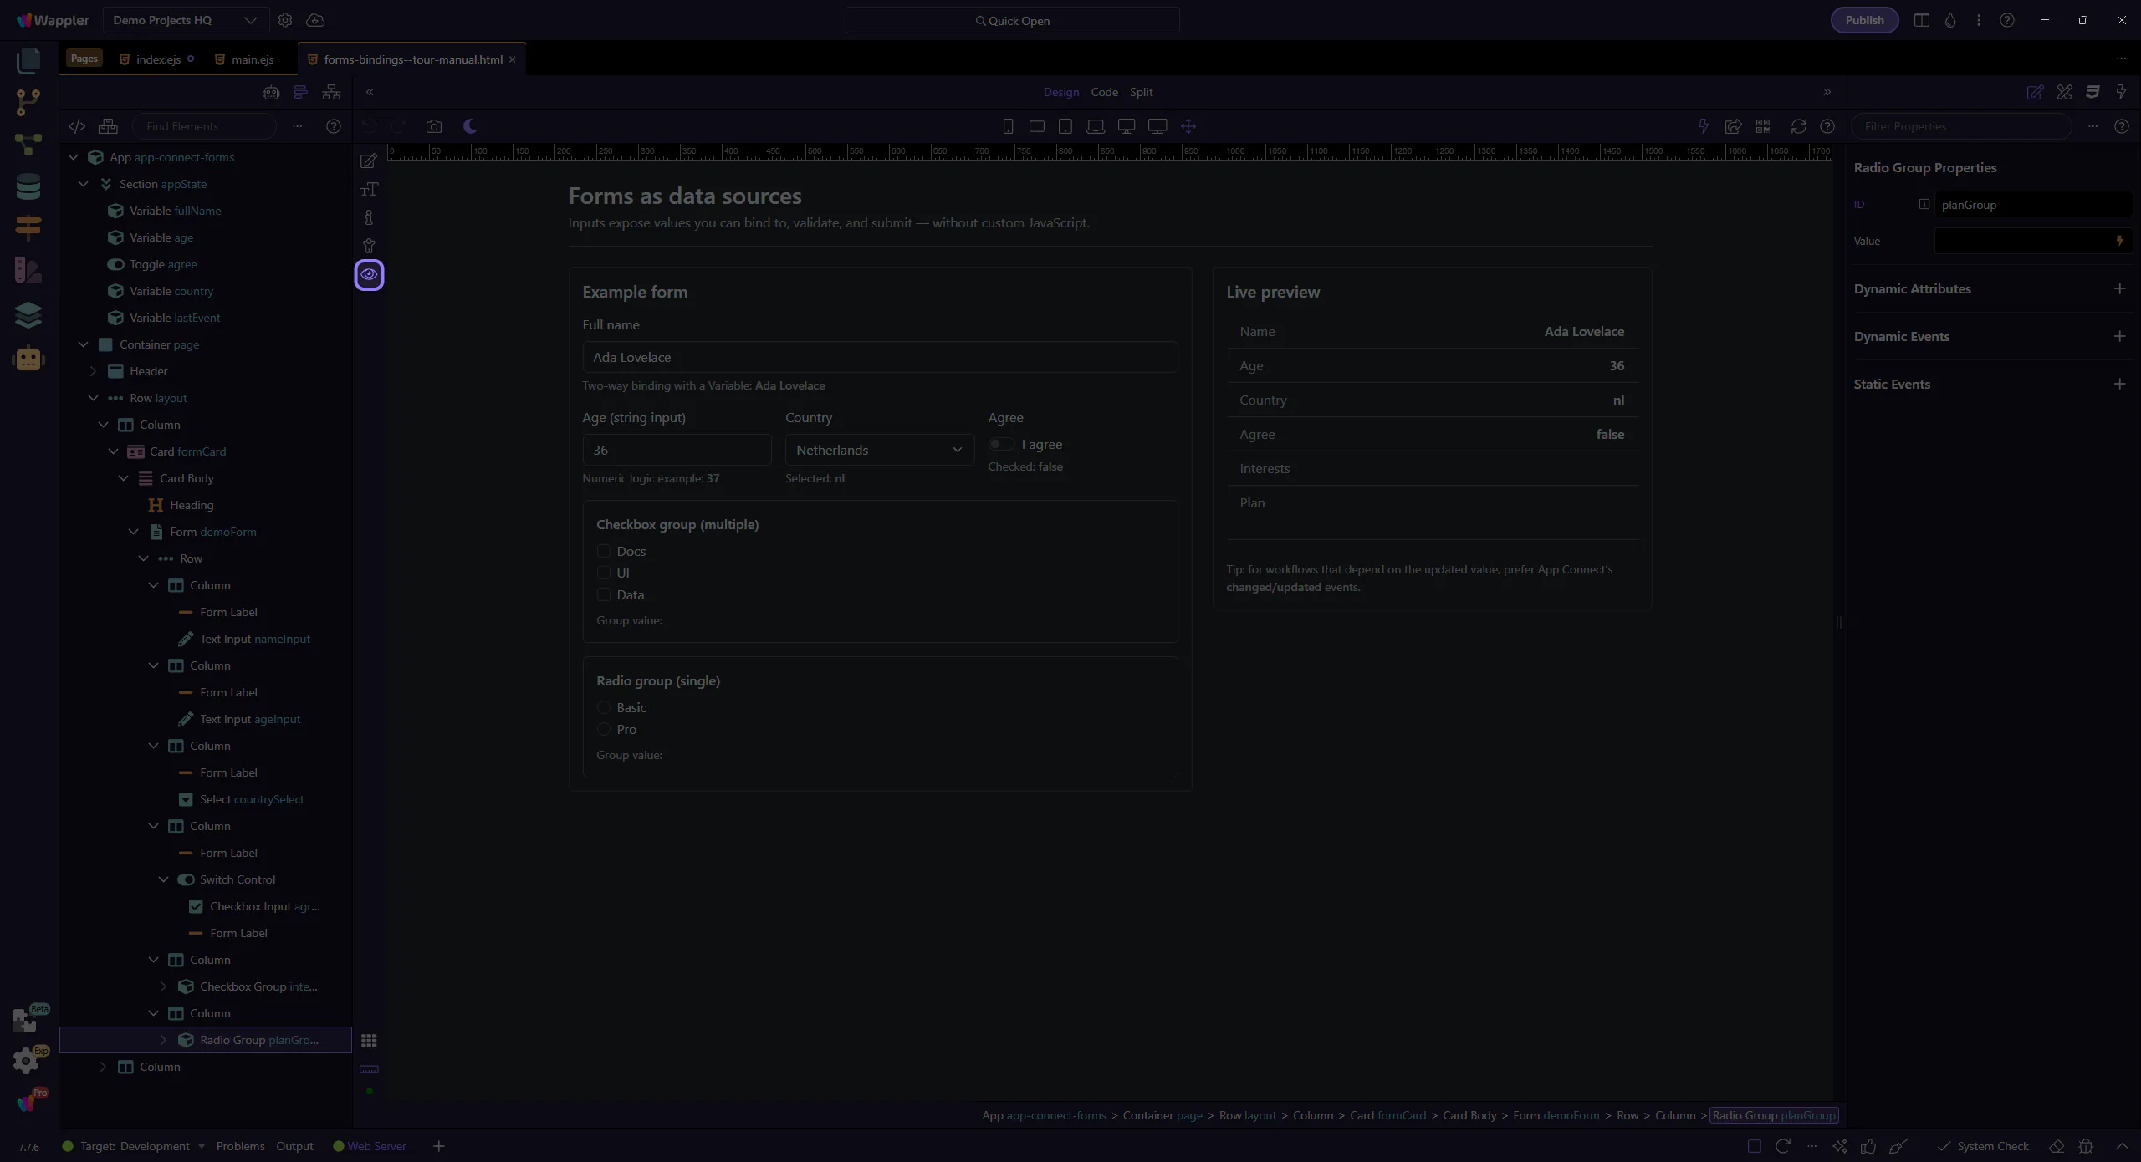Image resolution: width=2141 pixels, height=1162 pixels.
Task: Click the Publish button
Action: coord(1864,20)
